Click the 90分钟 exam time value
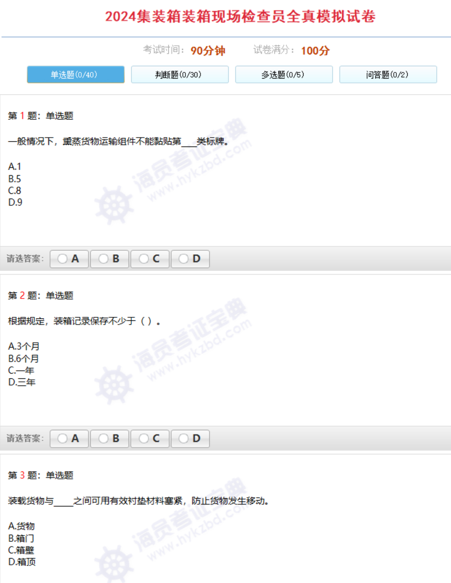 click(x=208, y=51)
